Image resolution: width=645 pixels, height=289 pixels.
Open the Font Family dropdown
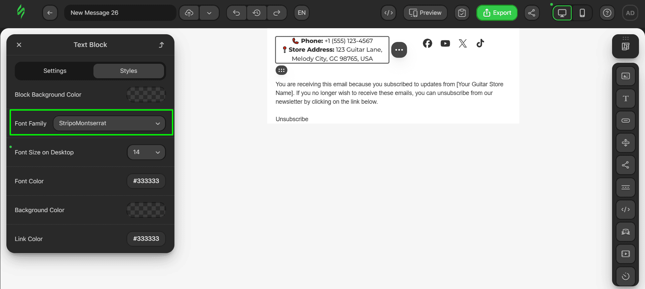coord(109,123)
